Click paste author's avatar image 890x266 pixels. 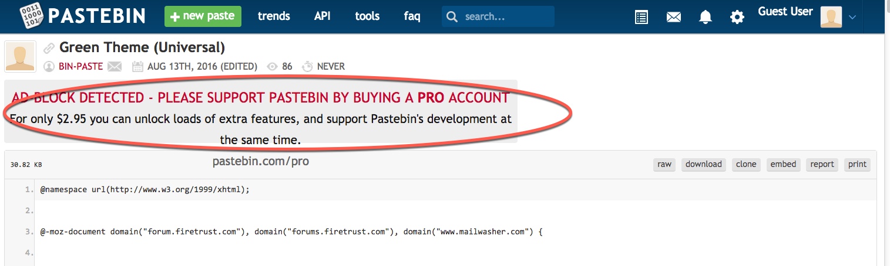21,56
